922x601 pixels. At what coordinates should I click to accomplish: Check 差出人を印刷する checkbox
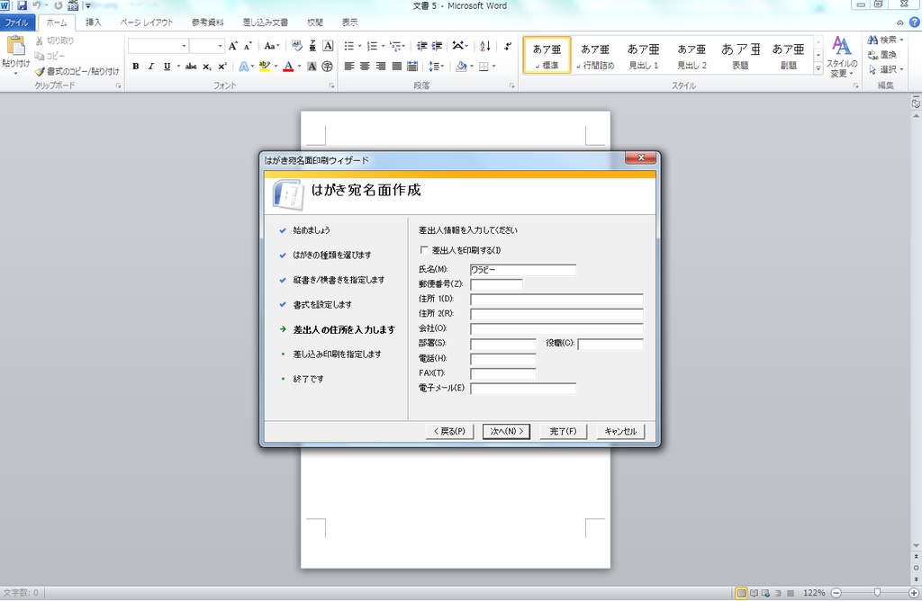click(x=424, y=250)
